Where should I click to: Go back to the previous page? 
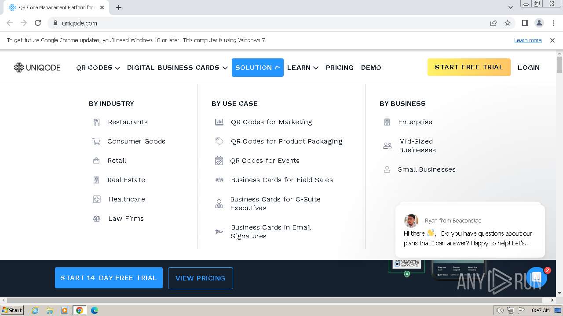click(10, 23)
